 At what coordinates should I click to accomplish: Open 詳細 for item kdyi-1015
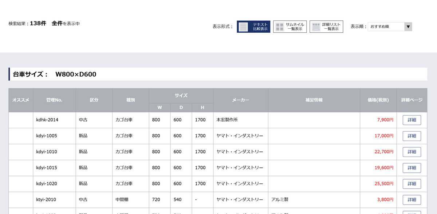point(412,168)
